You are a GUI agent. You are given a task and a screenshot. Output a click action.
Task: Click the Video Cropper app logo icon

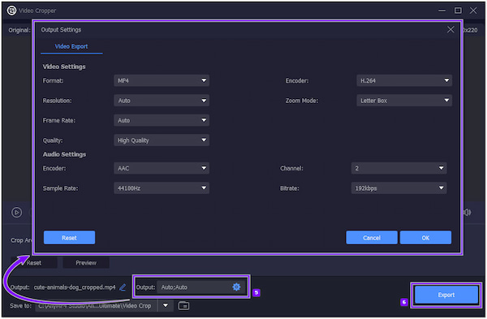(x=11, y=11)
